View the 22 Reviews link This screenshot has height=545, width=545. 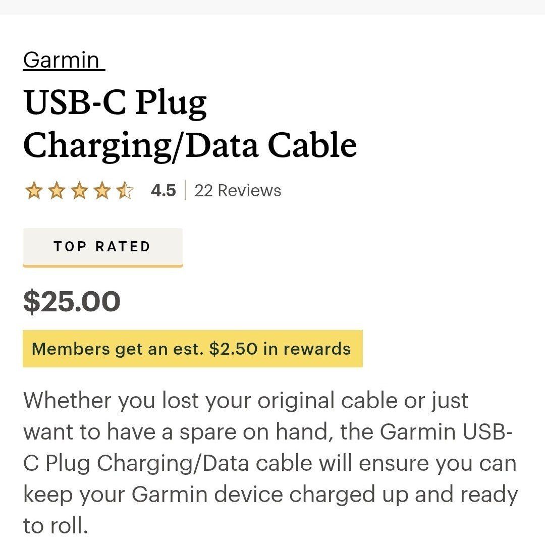coord(237,191)
